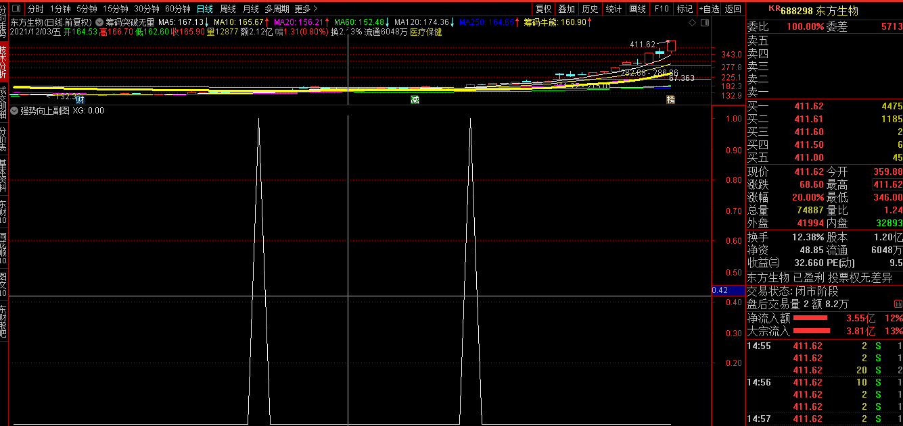Click the 涨幅 20.00% value
Image resolution: width=903 pixels, height=426 pixels.
[808, 198]
